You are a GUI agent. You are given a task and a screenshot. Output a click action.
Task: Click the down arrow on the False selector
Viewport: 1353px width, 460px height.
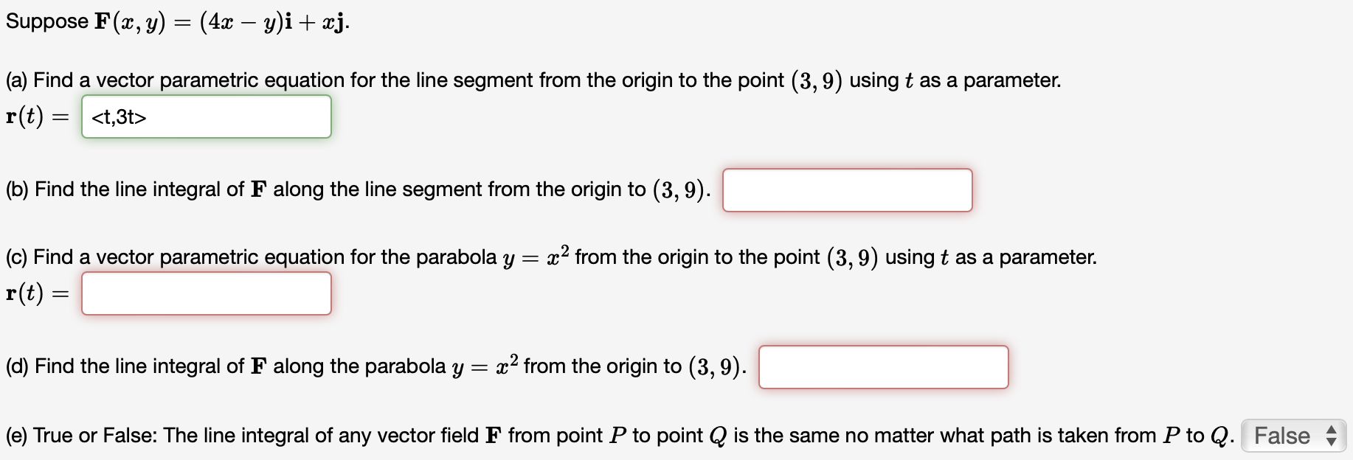point(1330,440)
